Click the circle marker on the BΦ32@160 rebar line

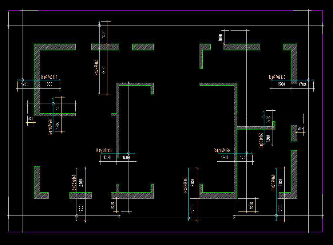pos(188,218)
